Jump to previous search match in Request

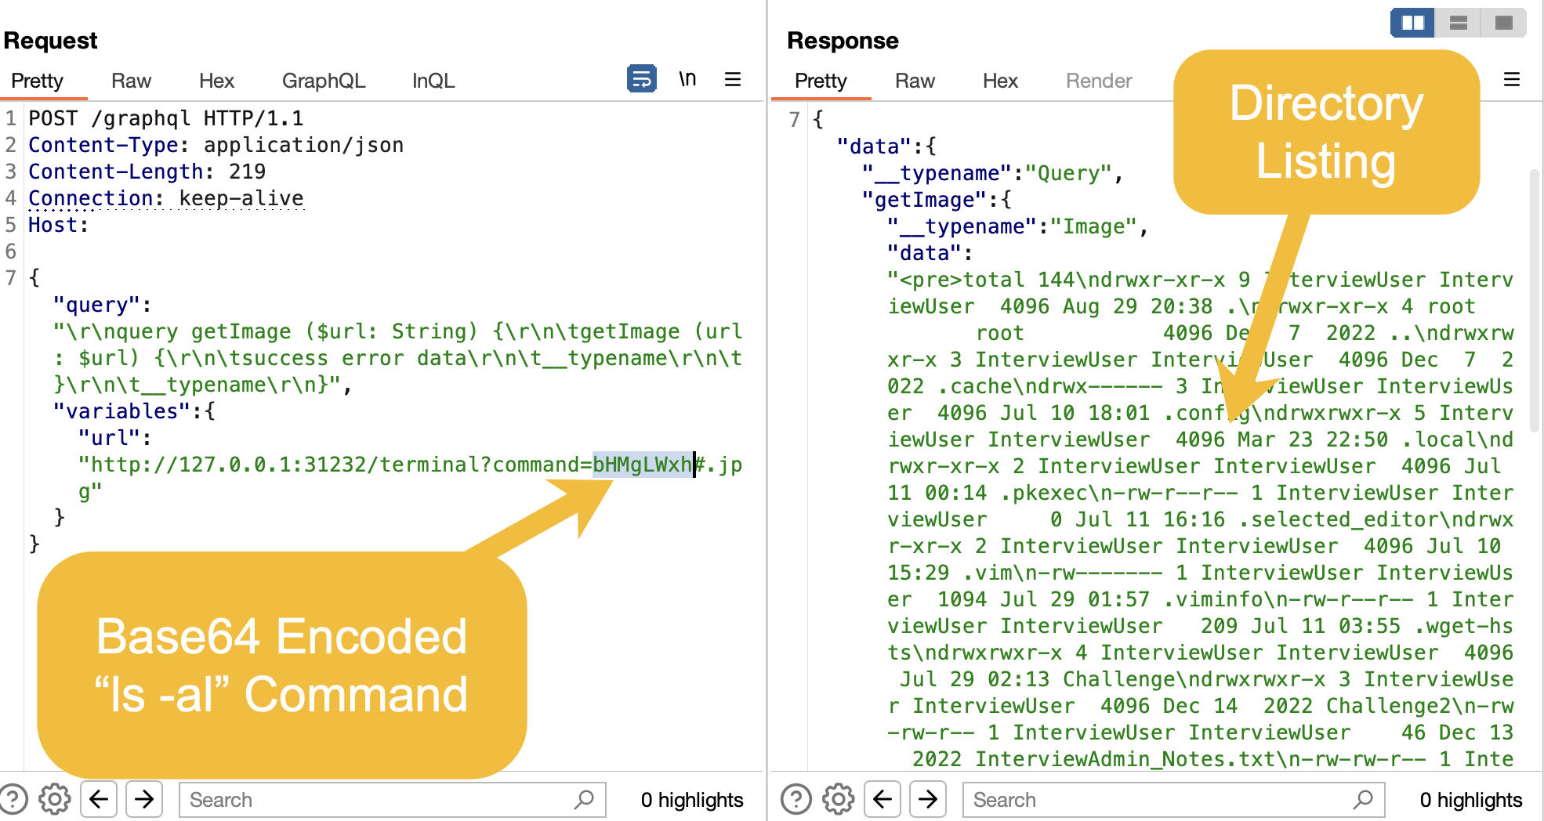[99, 800]
